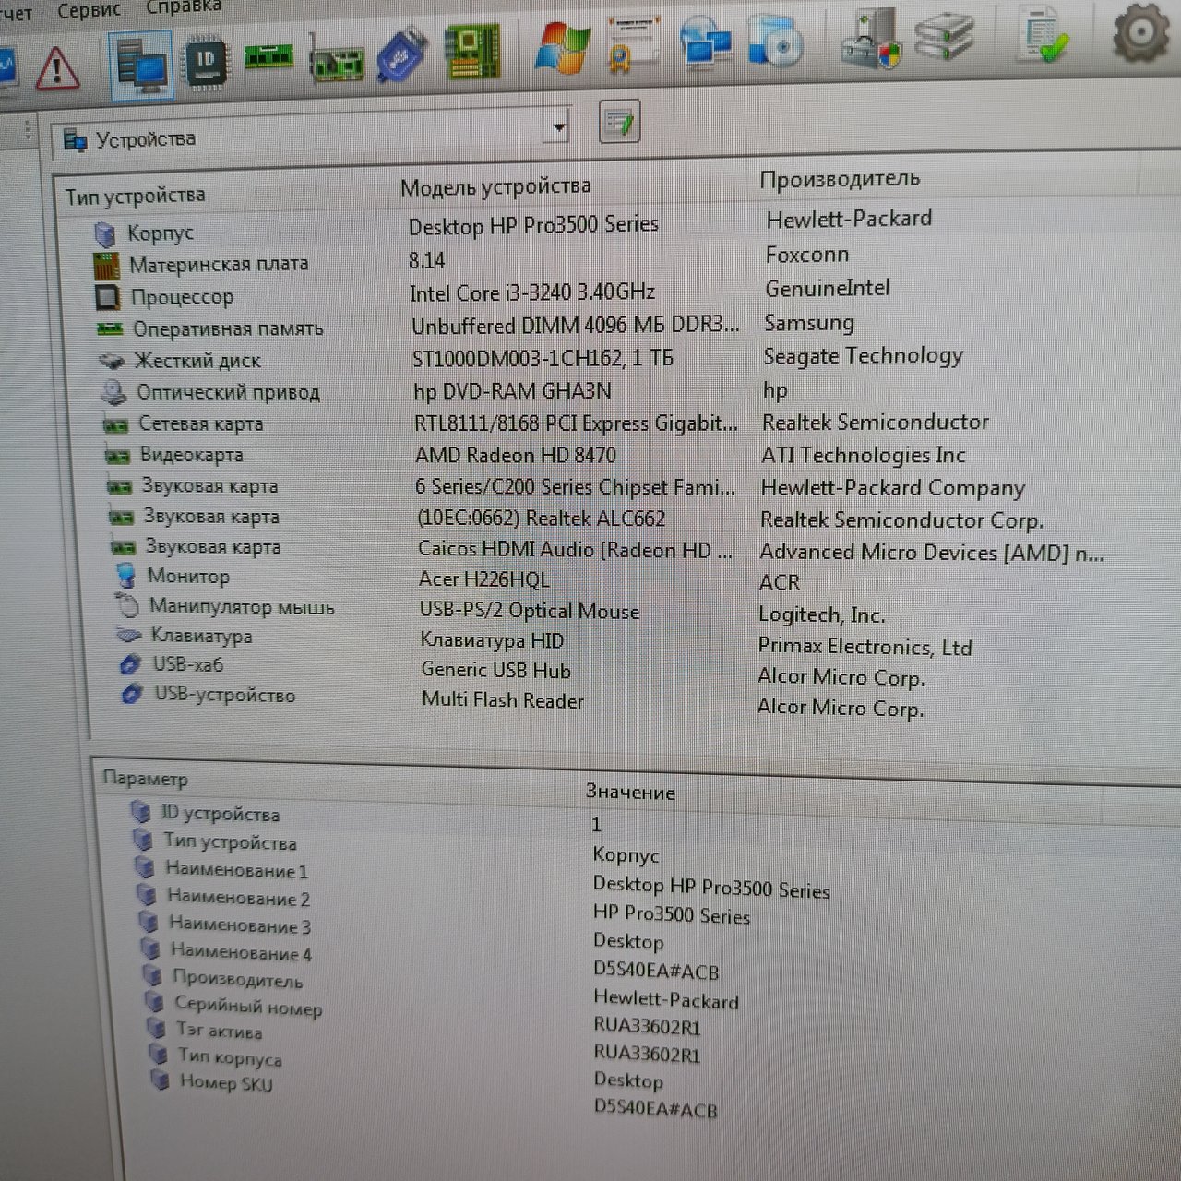The height and width of the screenshot is (1181, 1181).
Task: Open the stacked disk drives toolbar icon
Action: [944, 35]
